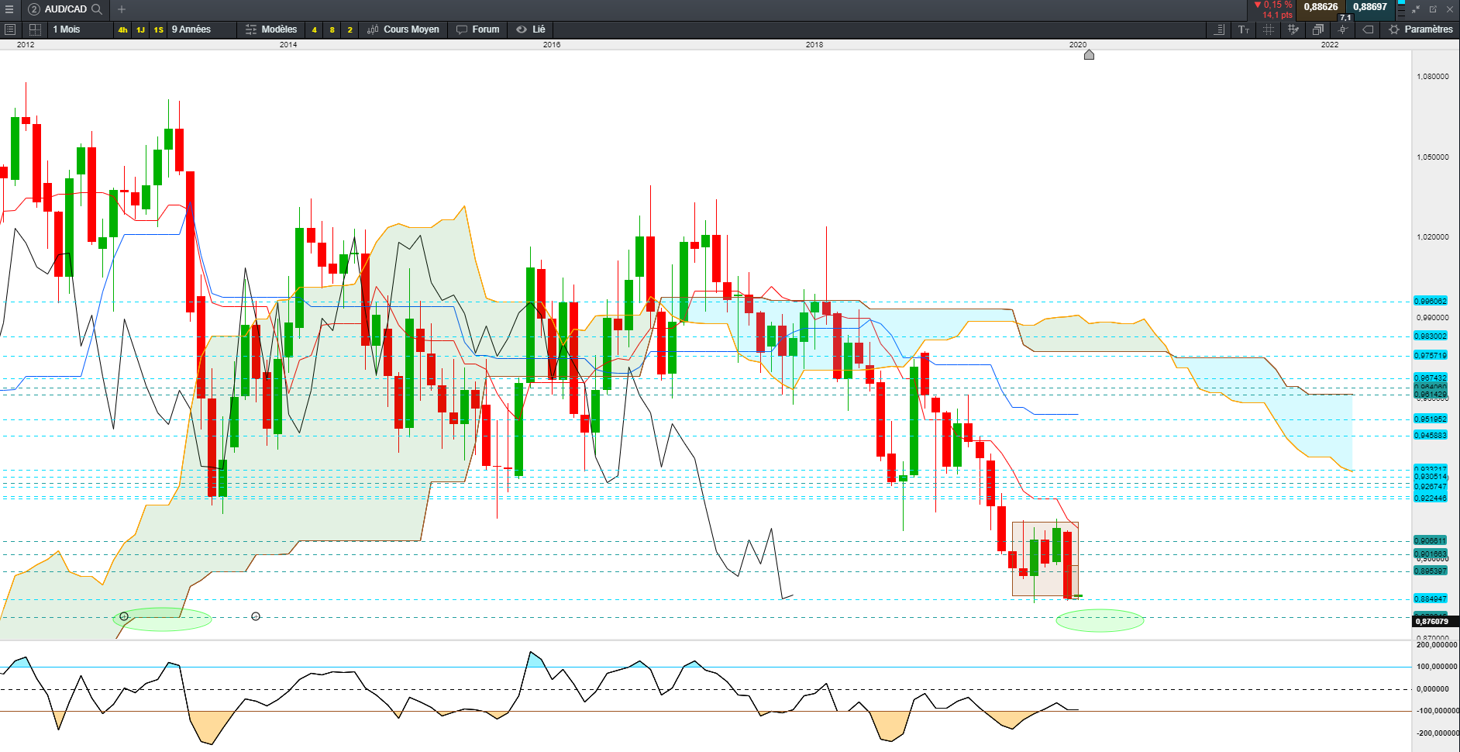Image resolution: width=1460 pixels, height=752 pixels.
Task: Select the 0,975719 horizontal level label
Action: pyautogui.click(x=1430, y=356)
